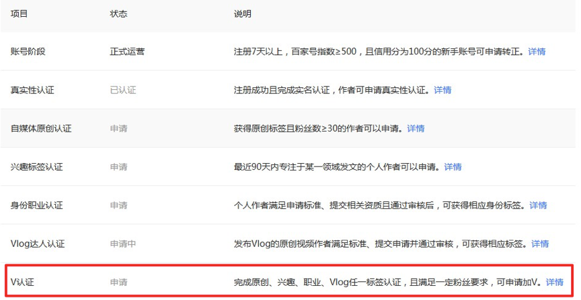581x300 pixels.
Task: Open 详情 link in 自媒体原创认证 row
Action: click(416, 128)
